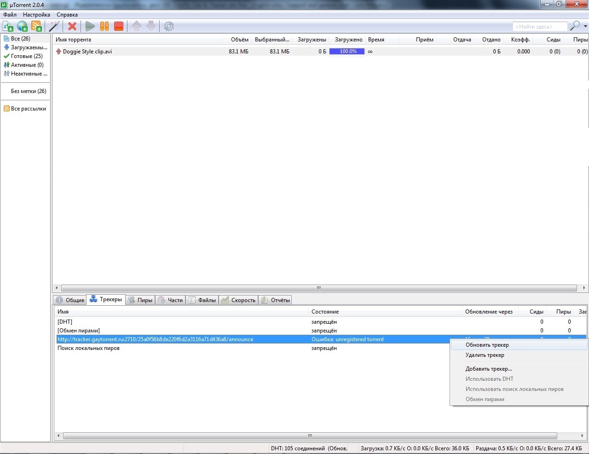This screenshot has height=454, width=589.
Task: Open Create New Torrent wand icon
Action: tap(55, 26)
